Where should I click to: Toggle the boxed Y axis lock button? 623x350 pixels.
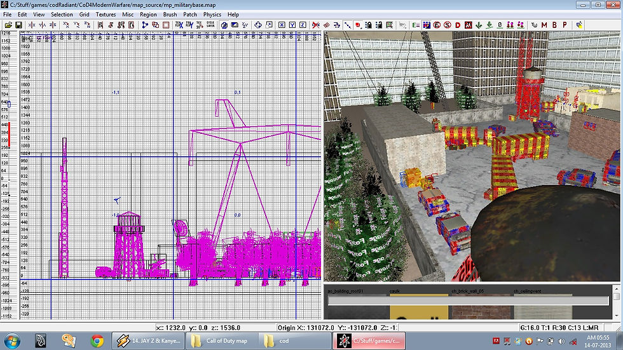click(x=292, y=25)
